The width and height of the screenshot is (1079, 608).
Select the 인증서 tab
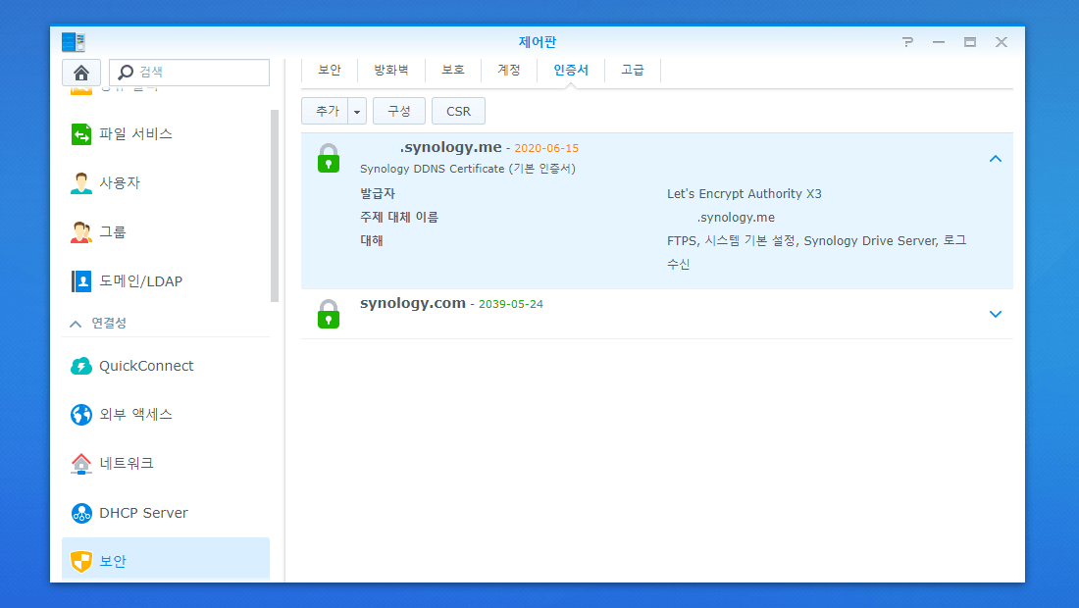[x=571, y=71]
